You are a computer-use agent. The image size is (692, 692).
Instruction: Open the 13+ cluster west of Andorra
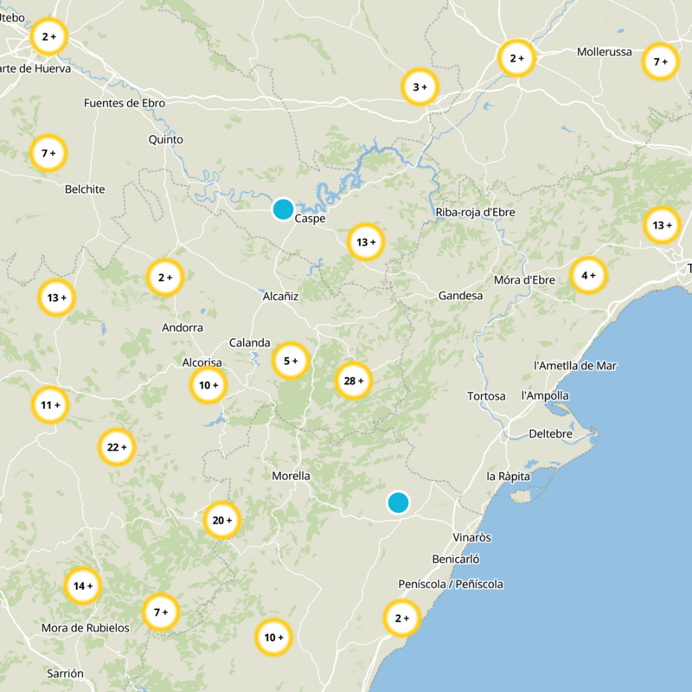click(56, 298)
